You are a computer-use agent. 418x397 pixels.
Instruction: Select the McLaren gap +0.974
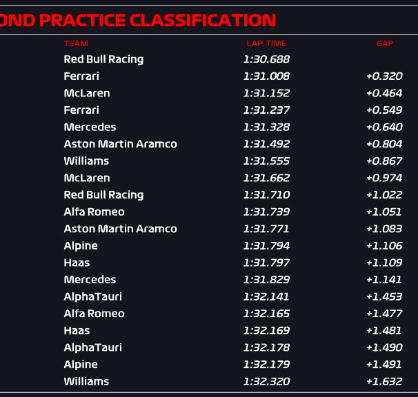tap(384, 178)
